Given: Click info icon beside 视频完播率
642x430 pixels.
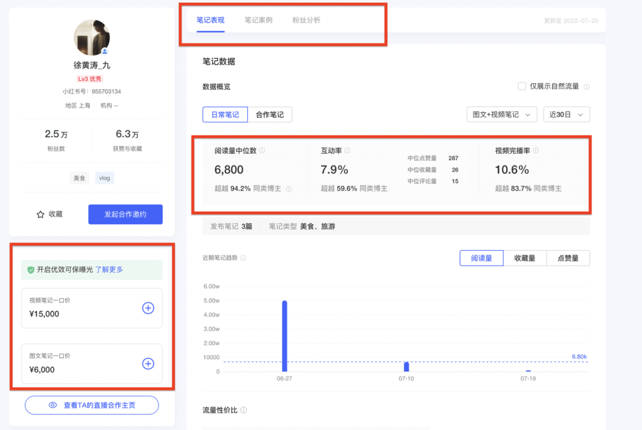Looking at the screenshot, I should pyautogui.click(x=536, y=151).
